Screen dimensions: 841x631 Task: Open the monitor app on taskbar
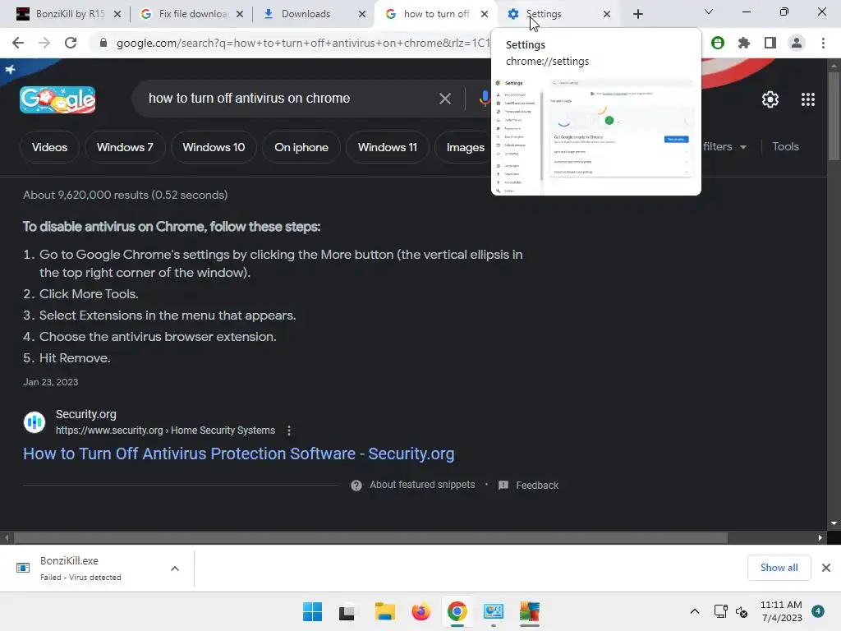pos(493,611)
